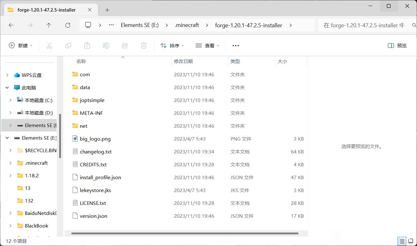Viewport: 417px width, 246px height.
Task: Open the View dropdown menu
Action: pyautogui.click(x=207, y=45)
